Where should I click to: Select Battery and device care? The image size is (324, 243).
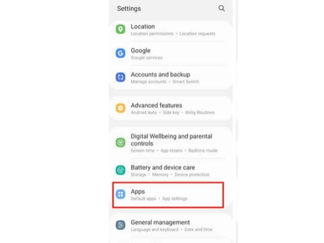click(171, 171)
